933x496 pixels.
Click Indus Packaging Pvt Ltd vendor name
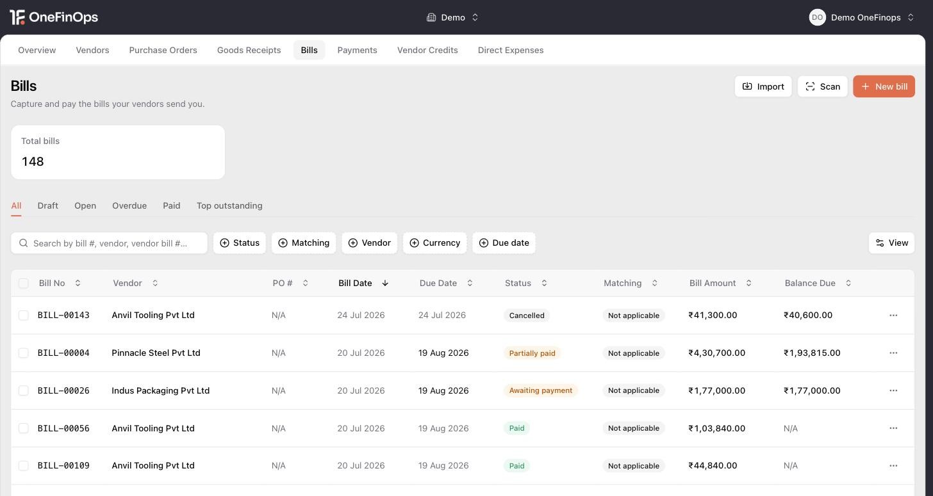(x=160, y=390)
